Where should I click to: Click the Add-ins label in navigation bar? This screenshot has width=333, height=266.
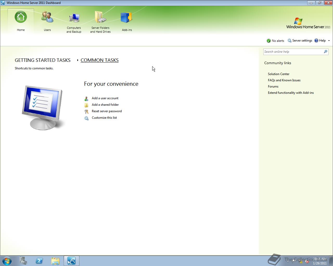tap(127, 30)
